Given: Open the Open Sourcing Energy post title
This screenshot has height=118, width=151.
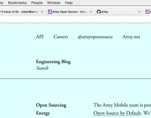Looking at the screenshot, I should coord(51,109).
